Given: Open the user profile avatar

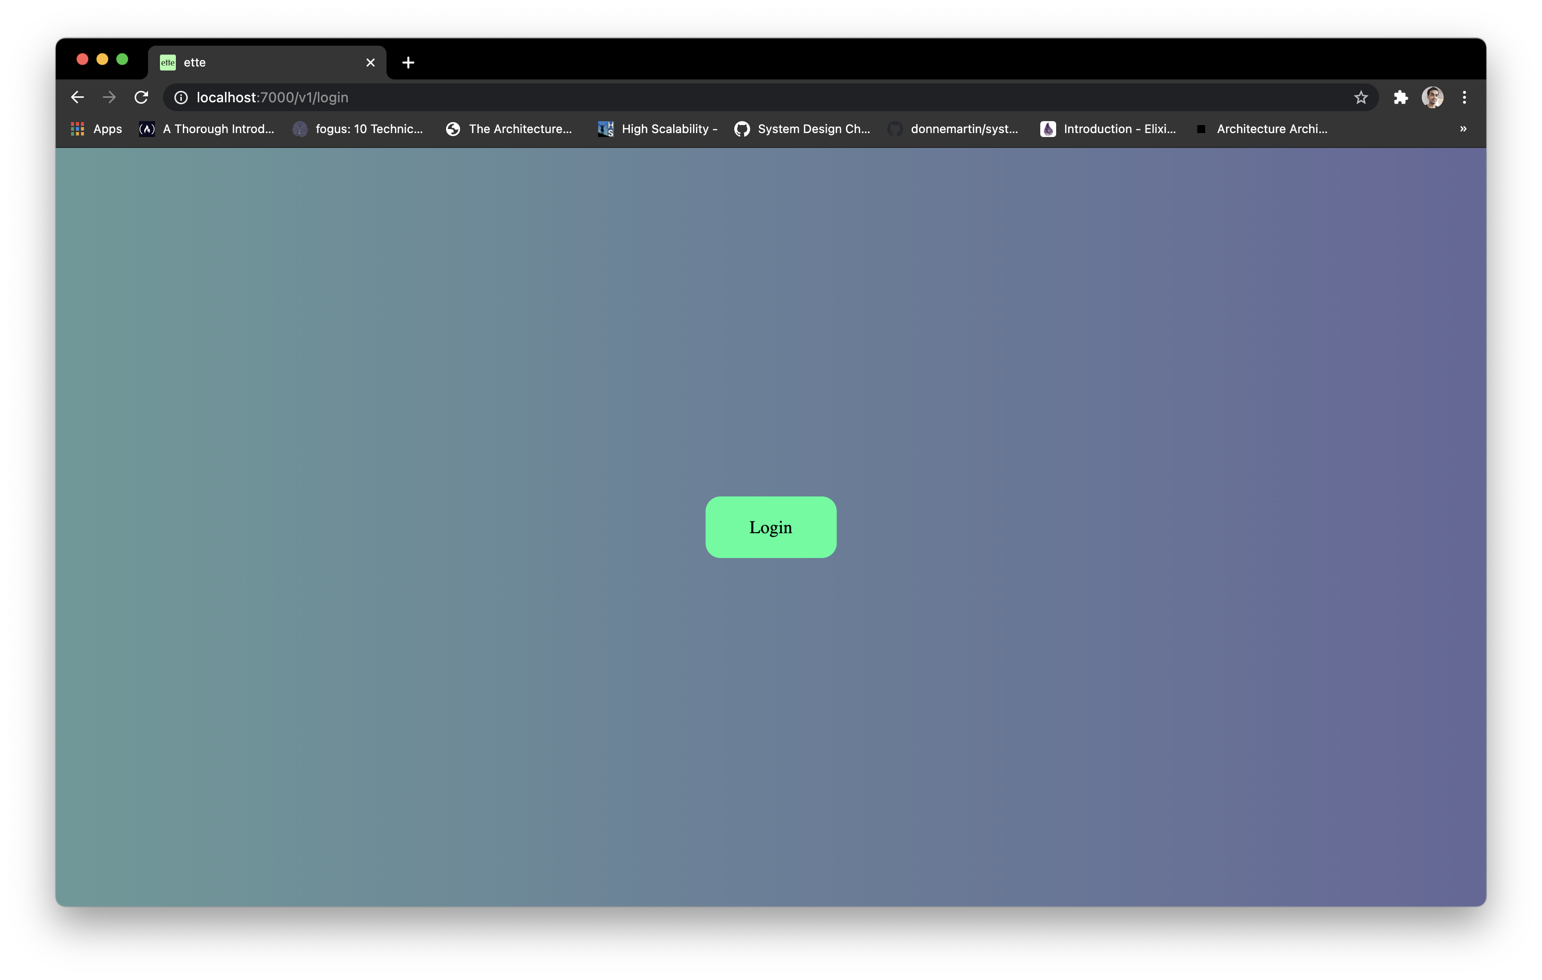Looking at the screenshot, I should pyautogui.click(x=1433, y=97).
